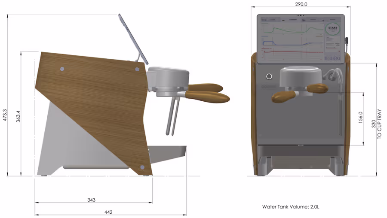This screenshot has height=218, width=387.
Task: Click the 156.0 portafilter clearance dimension
Action: pyautogui.click(x=360, y=118)
